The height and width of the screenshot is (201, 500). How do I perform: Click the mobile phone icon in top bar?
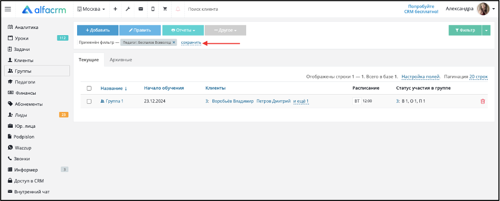(x=153, y=9)
